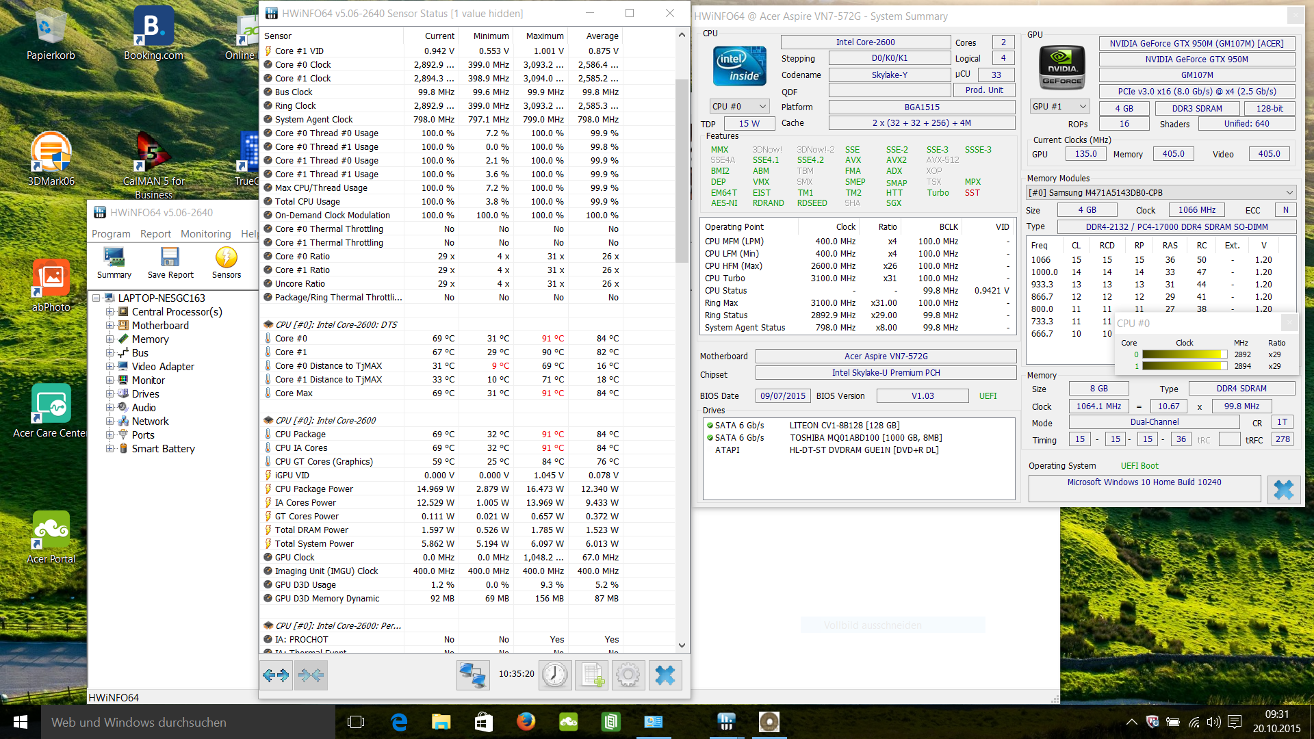Click the Sensors lightning toolbar icon
Screen dimensions: 1314x739
tap(227, 263)
